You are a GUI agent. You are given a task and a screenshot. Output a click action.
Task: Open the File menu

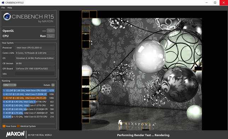(x=3, y=8)
